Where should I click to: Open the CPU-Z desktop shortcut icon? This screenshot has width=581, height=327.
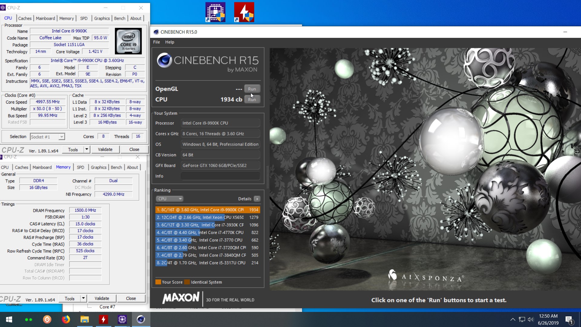tap(215, 12)
